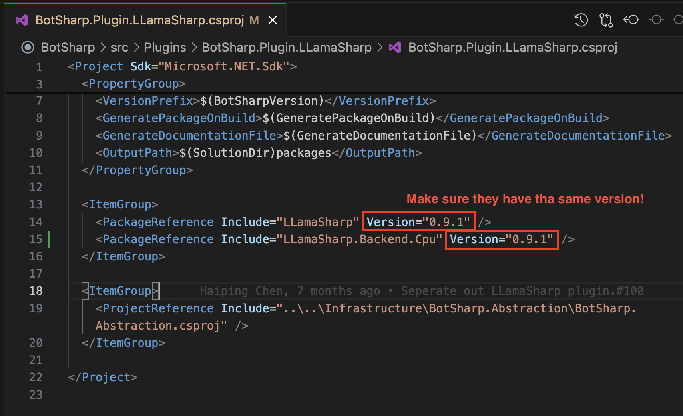Click the left-arrow previous revision icon

(x=631, y=20)
